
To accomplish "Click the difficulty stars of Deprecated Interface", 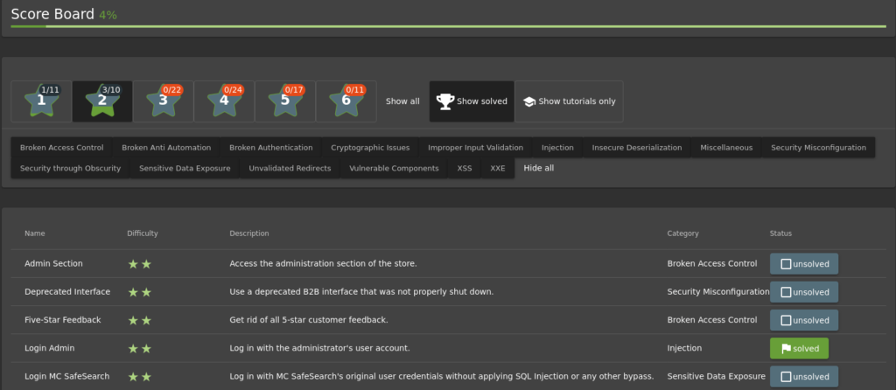I will pyautogui.click(x=139, y=292).
